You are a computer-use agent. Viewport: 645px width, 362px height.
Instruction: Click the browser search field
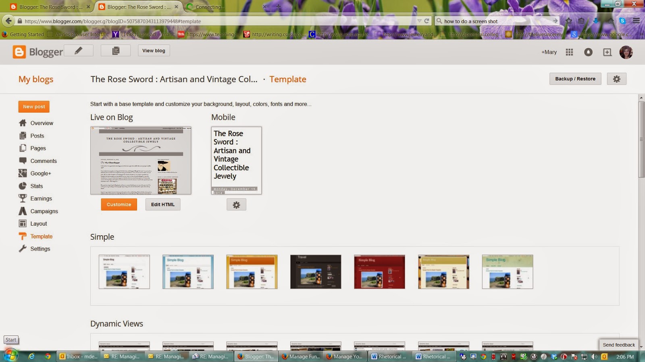click(x=497, y=21)
